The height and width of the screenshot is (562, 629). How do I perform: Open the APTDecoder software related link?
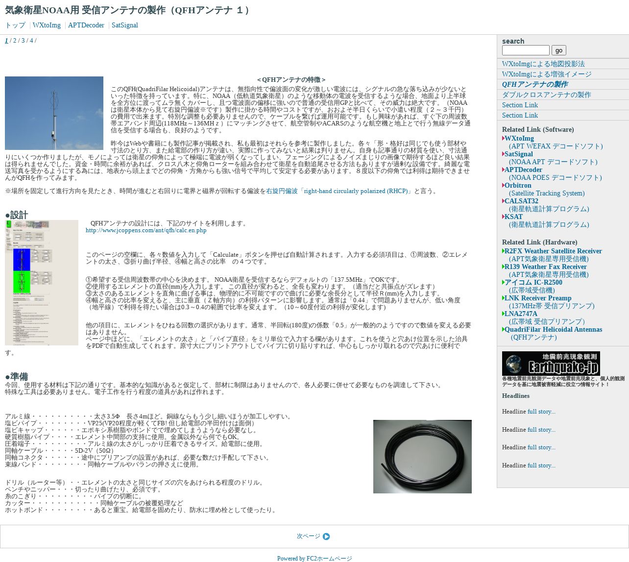pyautogui.click(x=523, y=170)
